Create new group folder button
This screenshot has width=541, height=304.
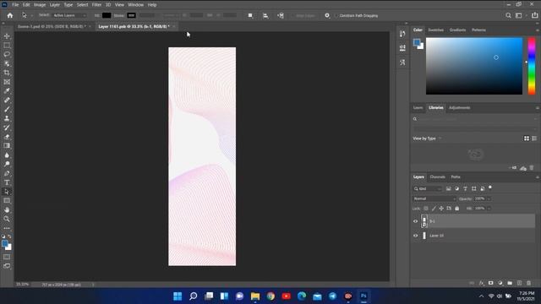click(510, 283)
